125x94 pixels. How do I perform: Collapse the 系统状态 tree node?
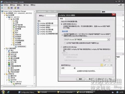4,74
